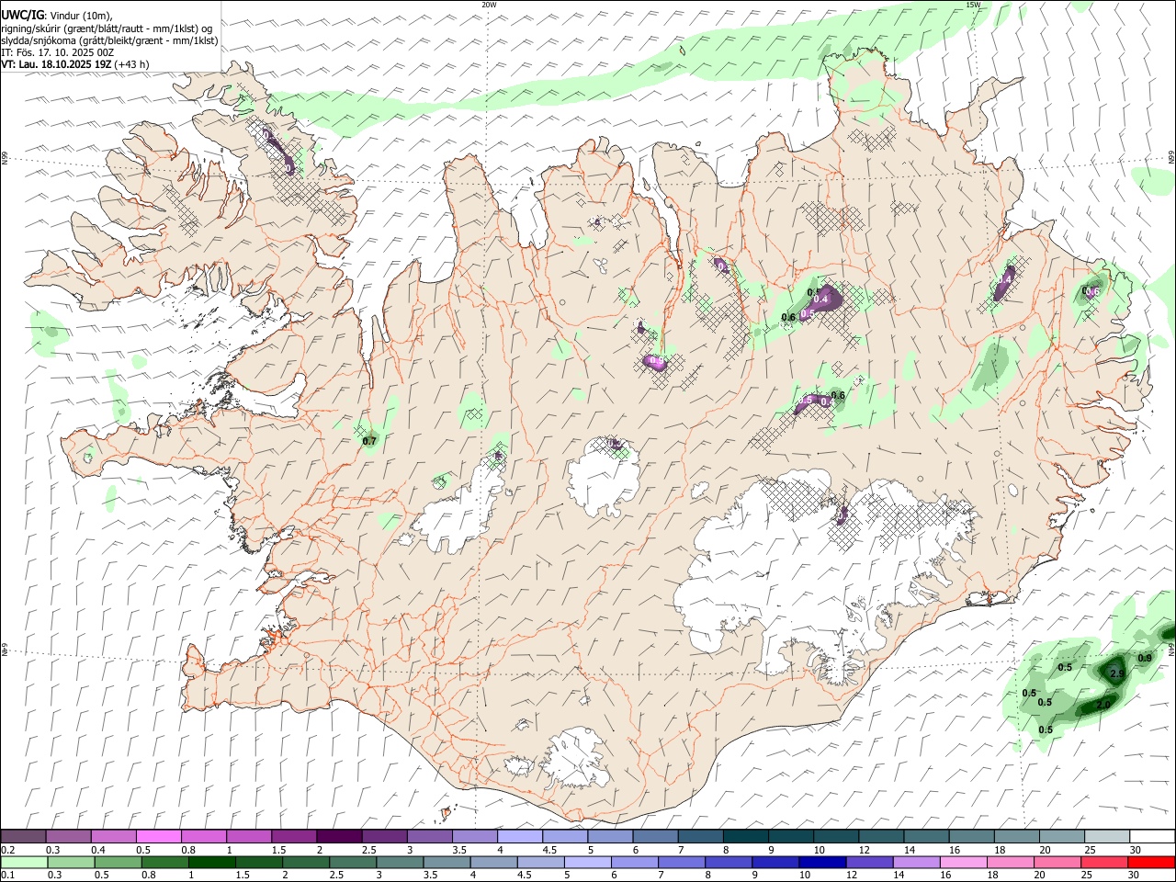Pick the lower legend swatch labeled 20
The height and width of the screenshot is (882, 1176).
click(x=1056, y=862)
